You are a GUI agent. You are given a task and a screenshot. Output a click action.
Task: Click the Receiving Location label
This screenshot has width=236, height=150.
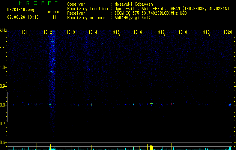pyautogui.click(x=87, y=9)
